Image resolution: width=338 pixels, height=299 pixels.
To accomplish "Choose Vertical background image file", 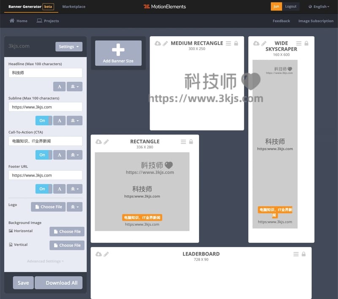I will [67, 245].
